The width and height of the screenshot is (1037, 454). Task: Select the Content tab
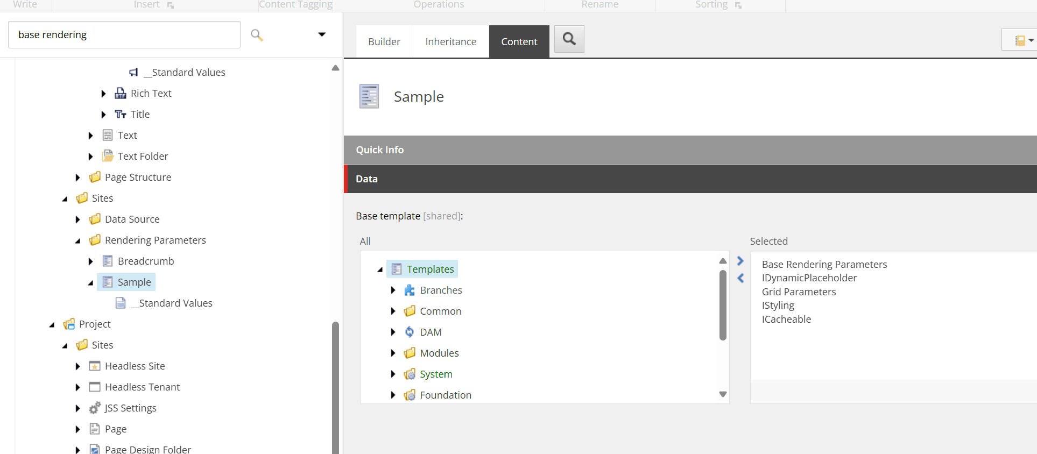click(x=519, y=41)
